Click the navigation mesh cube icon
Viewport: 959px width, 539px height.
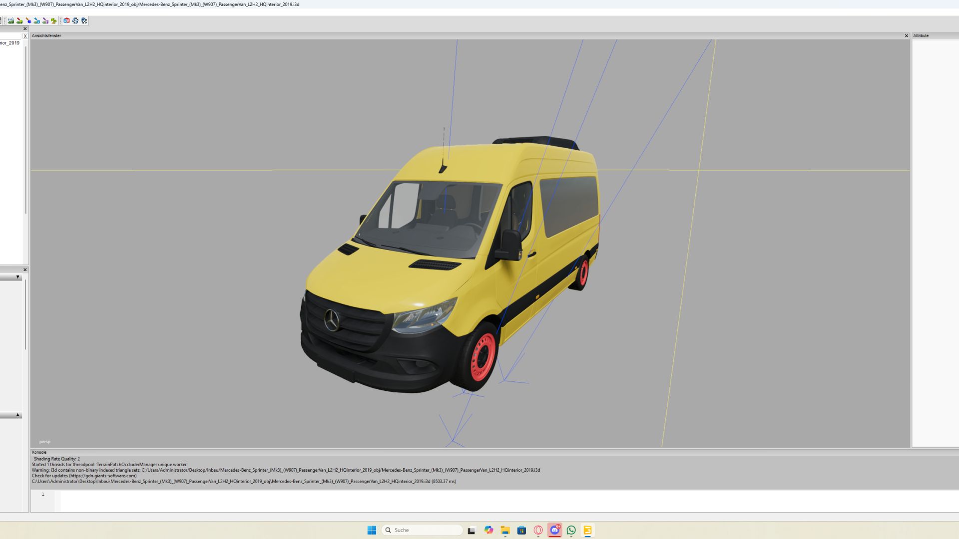pos(66,20)
